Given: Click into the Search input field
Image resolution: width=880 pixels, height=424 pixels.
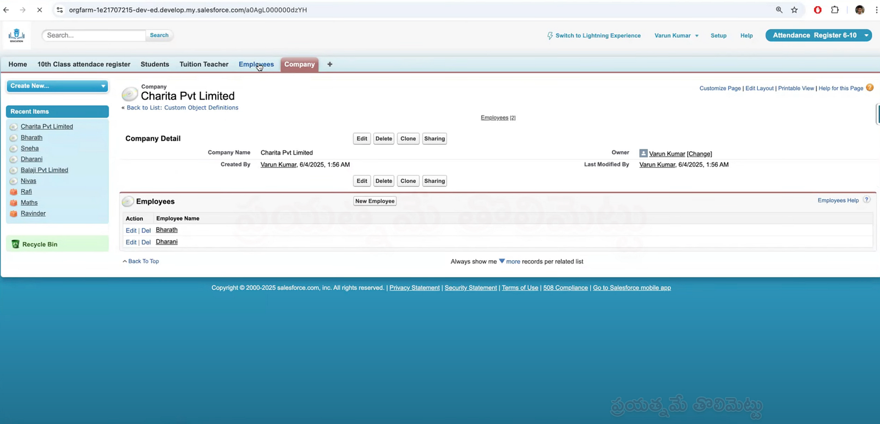Looking at the screenshot, I should [x=94, y=35].
